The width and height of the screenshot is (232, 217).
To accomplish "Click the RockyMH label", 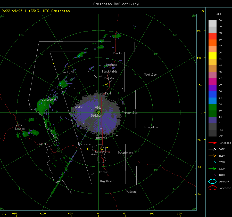I will pos(68,72).
